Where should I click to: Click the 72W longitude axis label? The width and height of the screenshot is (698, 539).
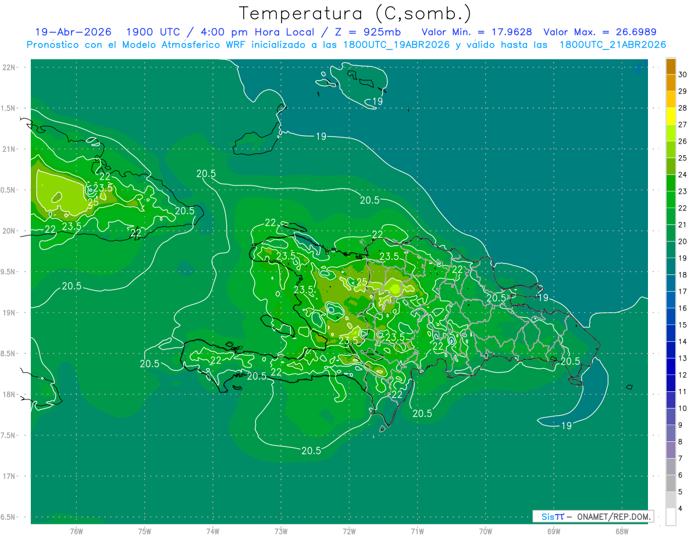pyautogui.click(x=349, y=531)
